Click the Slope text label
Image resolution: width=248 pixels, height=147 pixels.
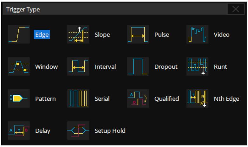tap(102, 35)
